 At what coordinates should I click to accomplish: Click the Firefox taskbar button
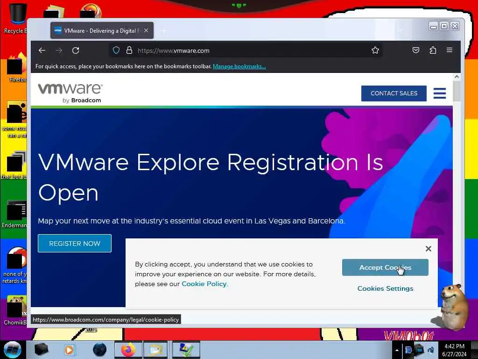point(128,350)
